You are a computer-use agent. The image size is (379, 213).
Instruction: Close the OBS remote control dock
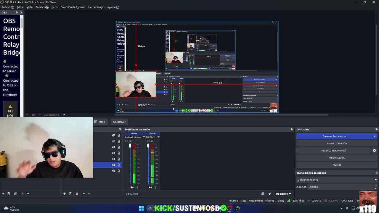pyautogui.click(x=21, y=12)
